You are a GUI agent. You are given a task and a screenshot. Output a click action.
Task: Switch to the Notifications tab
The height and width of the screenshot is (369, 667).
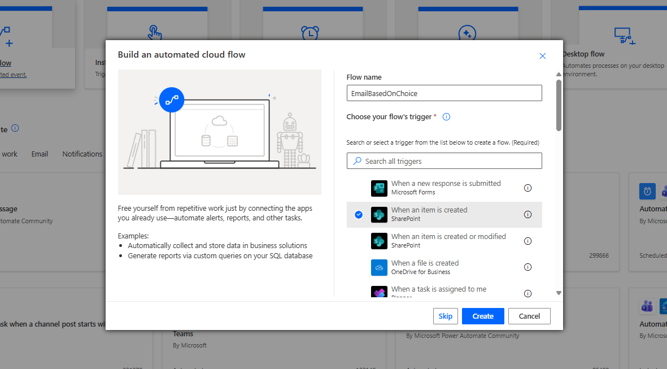(x=82, y=154)
